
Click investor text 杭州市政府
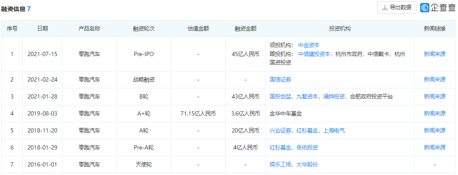[349, 54]
